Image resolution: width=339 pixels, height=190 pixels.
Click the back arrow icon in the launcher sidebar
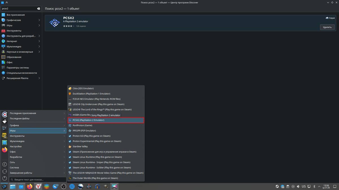5,164
